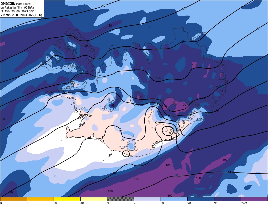This screenshot has height=205, width=268.
Task: Click the dark indigo 95-99.9 legend swatch
Action: point(228,199)
